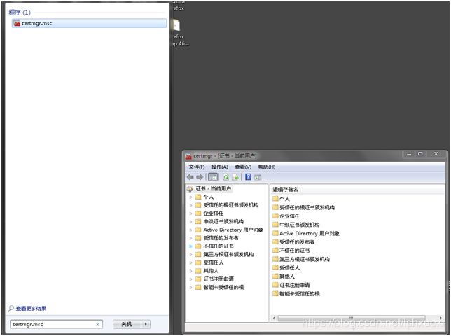
Task: Click the certmgr.msc search input field
Action: click(56, 325)
